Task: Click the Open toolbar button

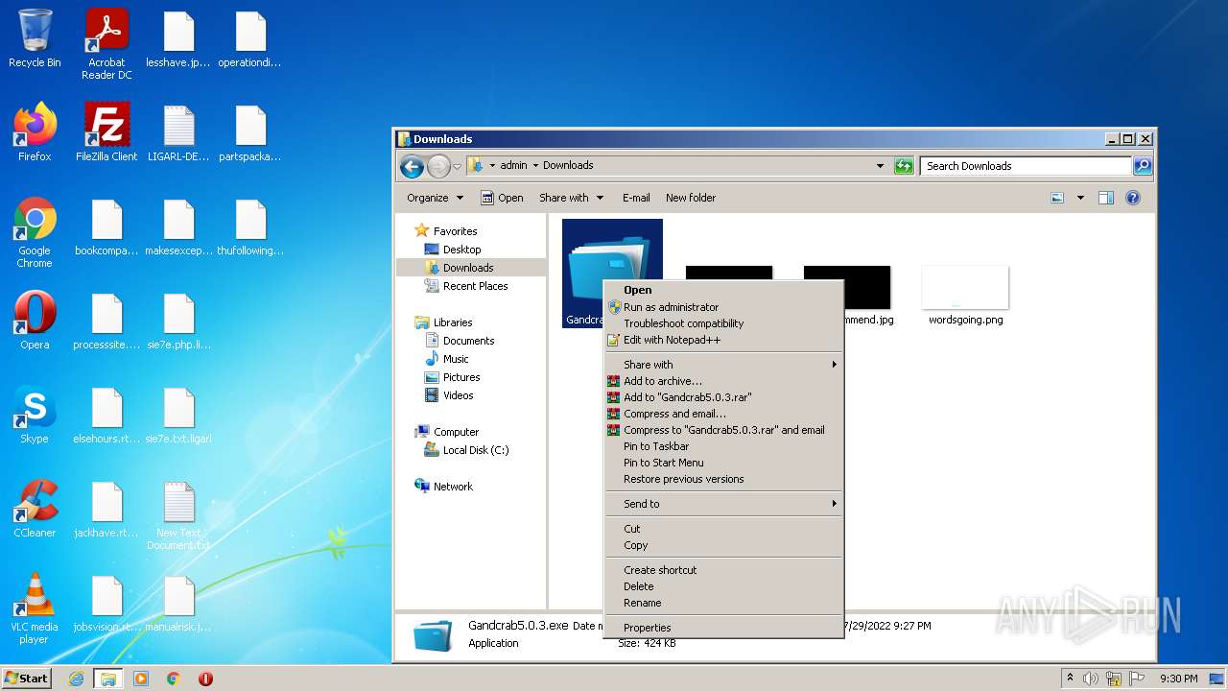Action: point(502,198)
